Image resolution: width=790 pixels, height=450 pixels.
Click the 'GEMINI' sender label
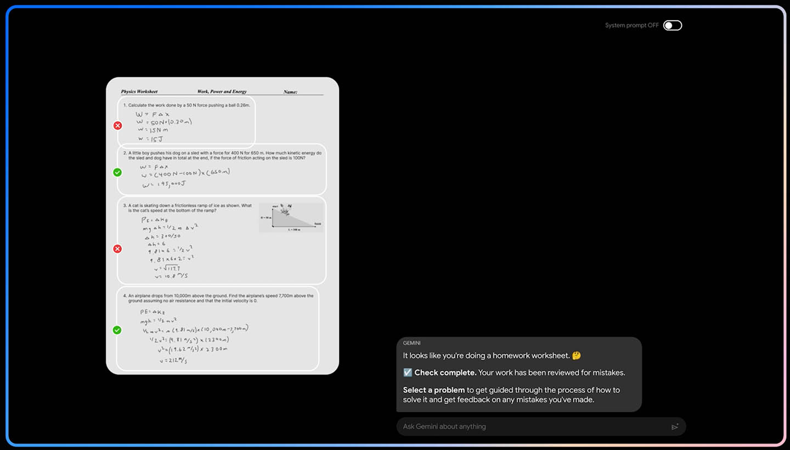tap(411, 343)
